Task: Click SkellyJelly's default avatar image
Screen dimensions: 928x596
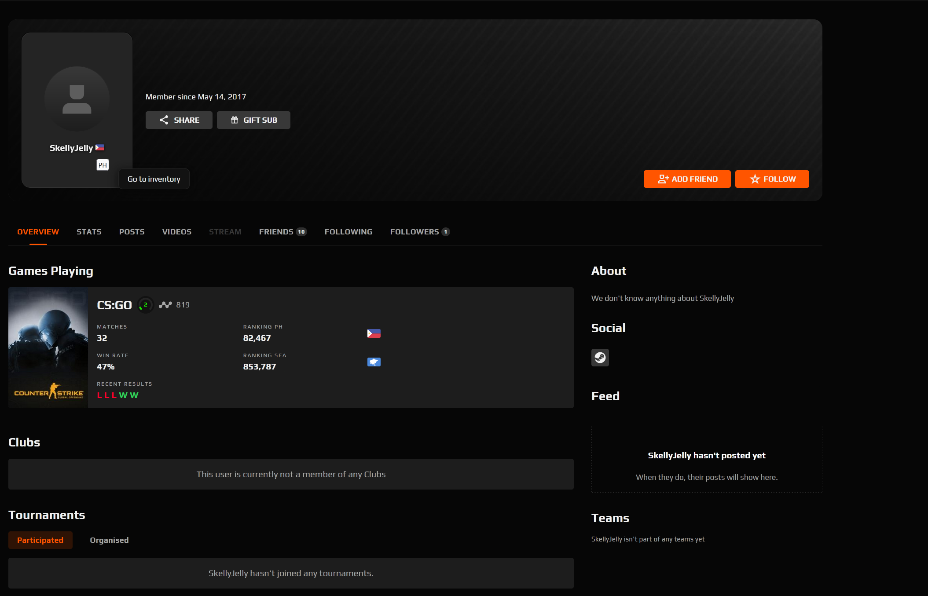Action: (77, 99)
